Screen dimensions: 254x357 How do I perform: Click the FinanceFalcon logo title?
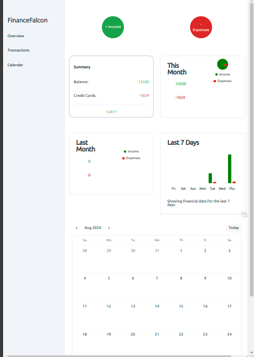point(28,20)
